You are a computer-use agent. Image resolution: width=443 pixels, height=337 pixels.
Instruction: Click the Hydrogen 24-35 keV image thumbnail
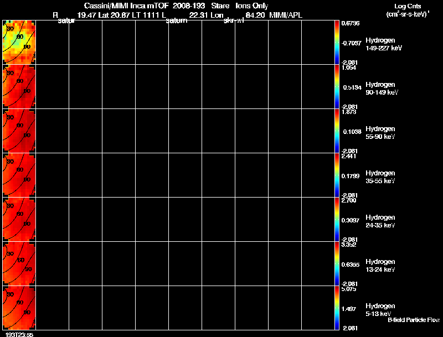point(19,219)
